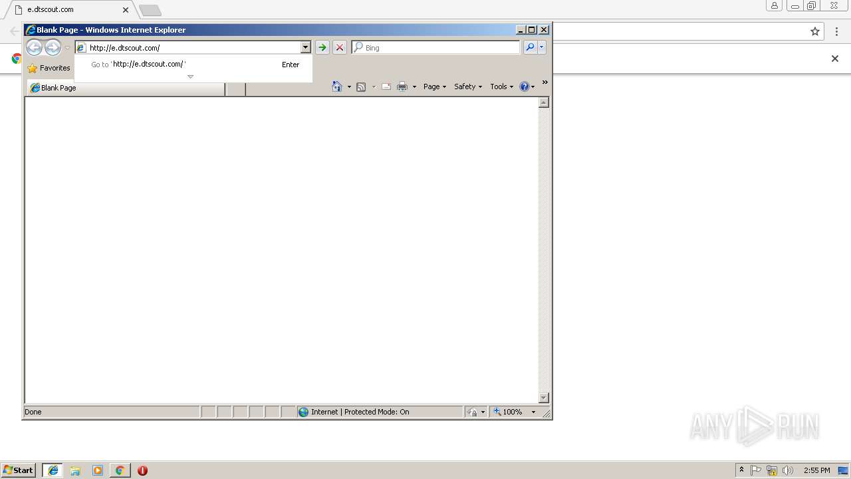Open the Tools menu
Viewport: 851px width, 479px height.
click(x=502, y=86)
